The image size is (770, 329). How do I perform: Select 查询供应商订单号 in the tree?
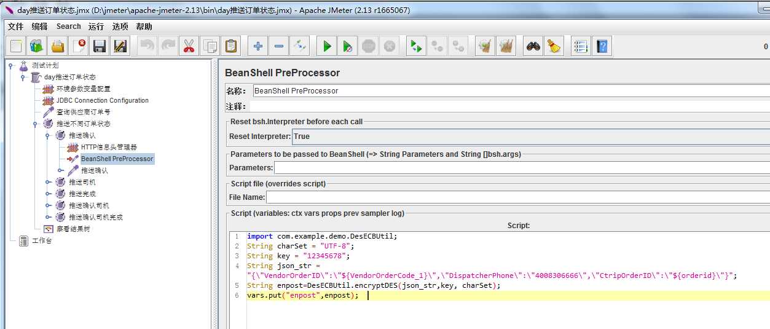tap(83, 112)
